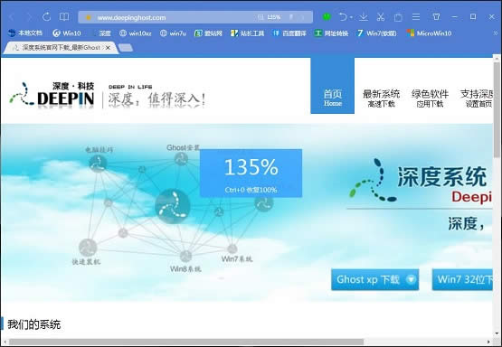Click the horizontal scrollbar at page bottom

coord(186,342)
